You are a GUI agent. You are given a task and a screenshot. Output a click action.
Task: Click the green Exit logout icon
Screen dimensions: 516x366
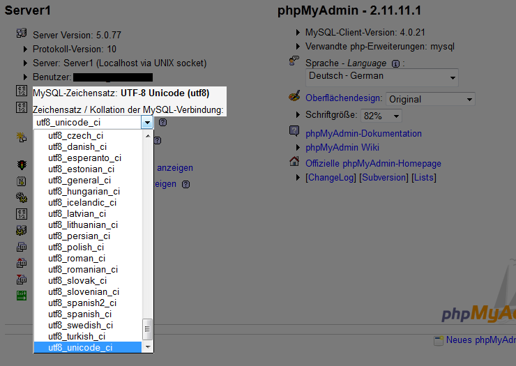22,296
